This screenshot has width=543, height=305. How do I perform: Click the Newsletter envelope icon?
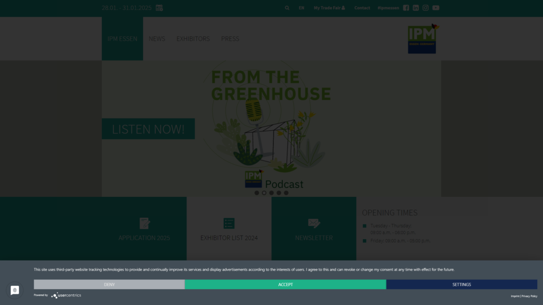[314, 223]
